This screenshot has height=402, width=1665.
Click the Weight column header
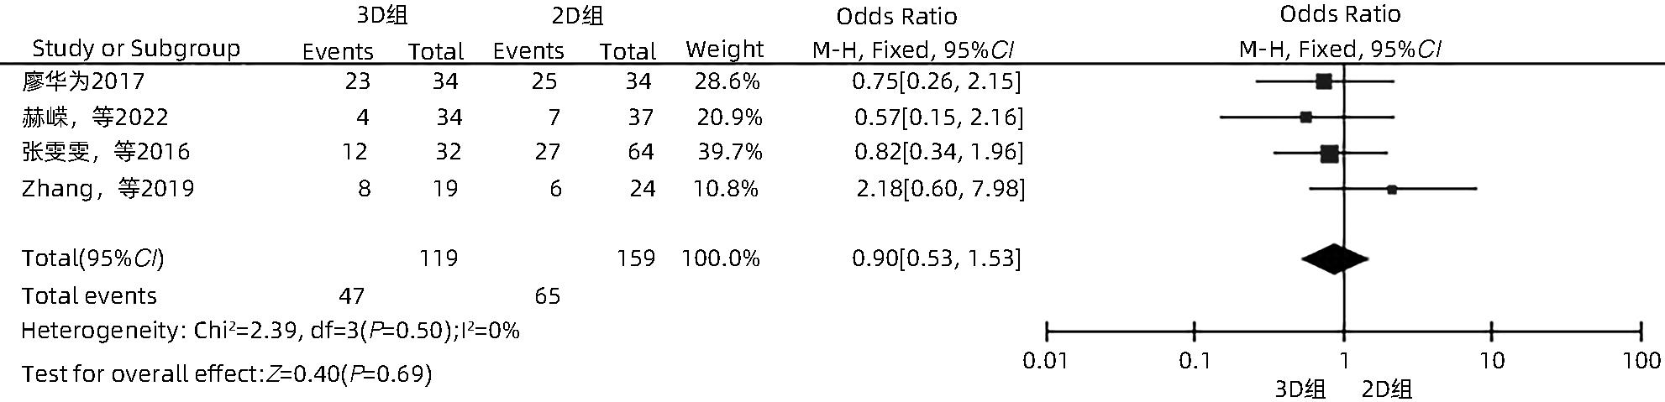pos(724,50)
